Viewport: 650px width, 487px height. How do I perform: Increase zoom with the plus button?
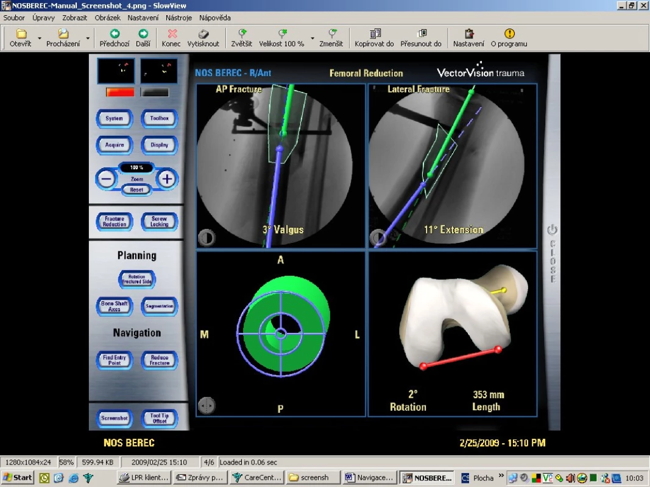pyautogui.click(x=167, y=180)
